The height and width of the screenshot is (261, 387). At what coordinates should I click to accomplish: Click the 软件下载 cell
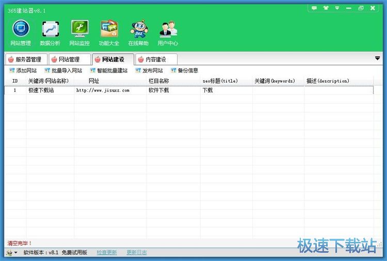coord(173,90)
